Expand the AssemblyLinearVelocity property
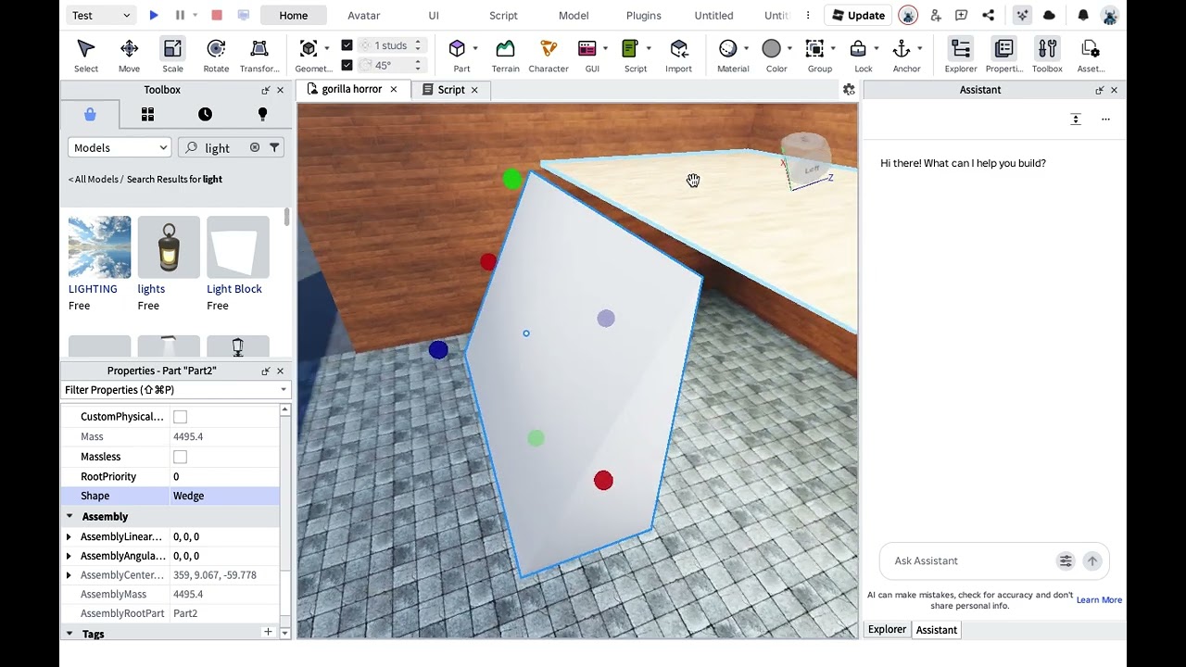The image size is (1186, 667). click(69, 536)
